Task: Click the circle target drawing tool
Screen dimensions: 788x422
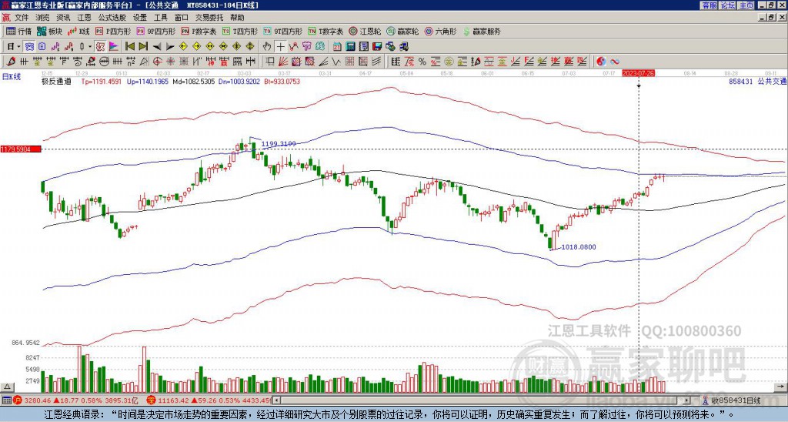Action: coord(157,62)
